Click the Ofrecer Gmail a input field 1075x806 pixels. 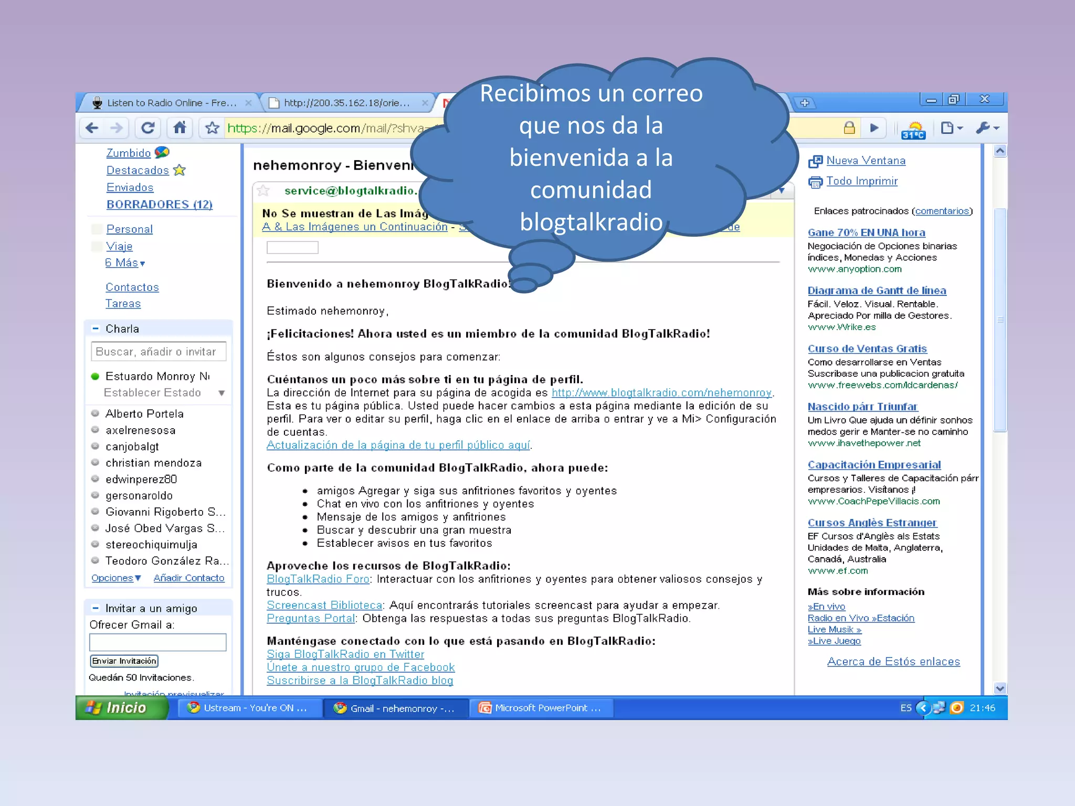[x=158, y=642]
